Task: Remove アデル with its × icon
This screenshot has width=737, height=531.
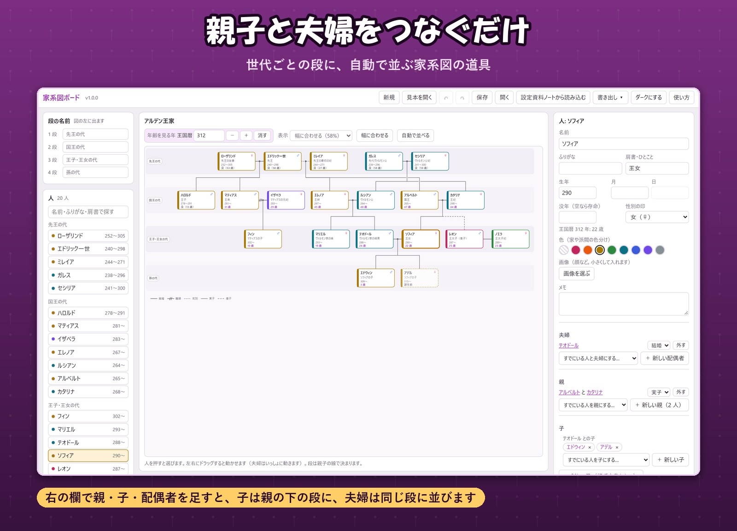Action: point(617,447)
